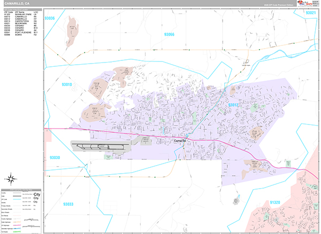Screen dimensions: 321x234
Task: Select the gray airport runway area
Action: point(100,145)
